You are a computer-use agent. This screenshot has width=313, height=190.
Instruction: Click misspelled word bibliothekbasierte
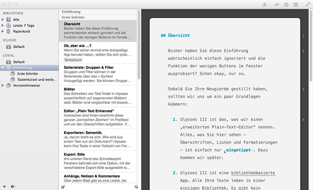click(253, 173)
